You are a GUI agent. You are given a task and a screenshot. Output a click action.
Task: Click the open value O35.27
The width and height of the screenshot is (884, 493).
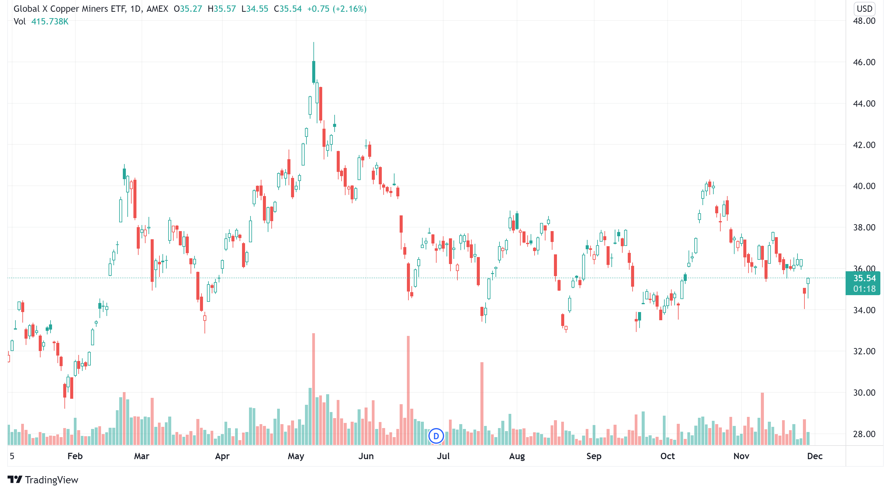pyautogui.click(x=188, y=8)
